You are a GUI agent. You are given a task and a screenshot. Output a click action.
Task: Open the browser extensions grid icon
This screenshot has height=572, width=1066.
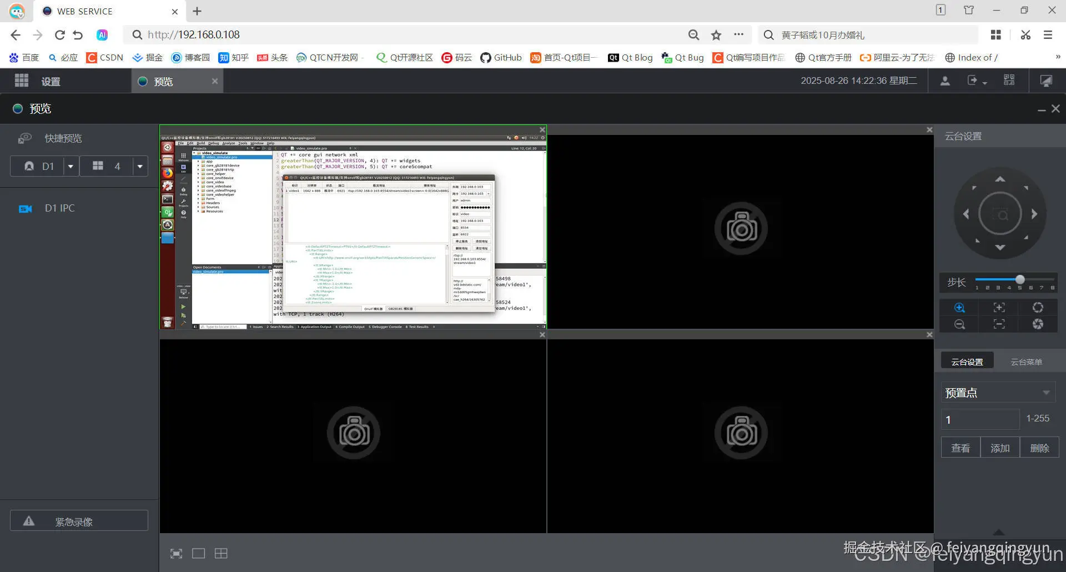pyautogui.click(x=996, y=35)
